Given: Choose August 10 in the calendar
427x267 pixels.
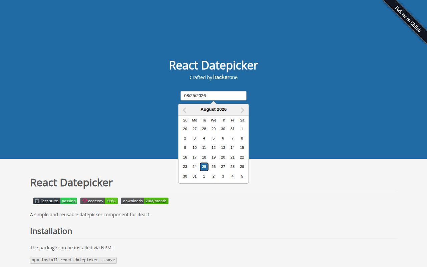Looking at the screenshot, I should pos(194,148).
